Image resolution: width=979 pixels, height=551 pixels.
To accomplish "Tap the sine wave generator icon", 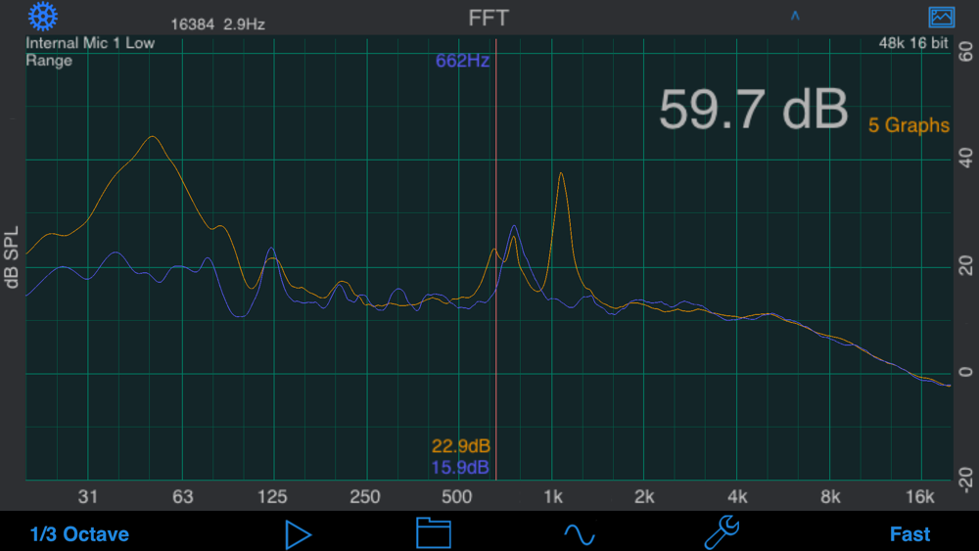I will pyautogui.click(x=580, y=534).
